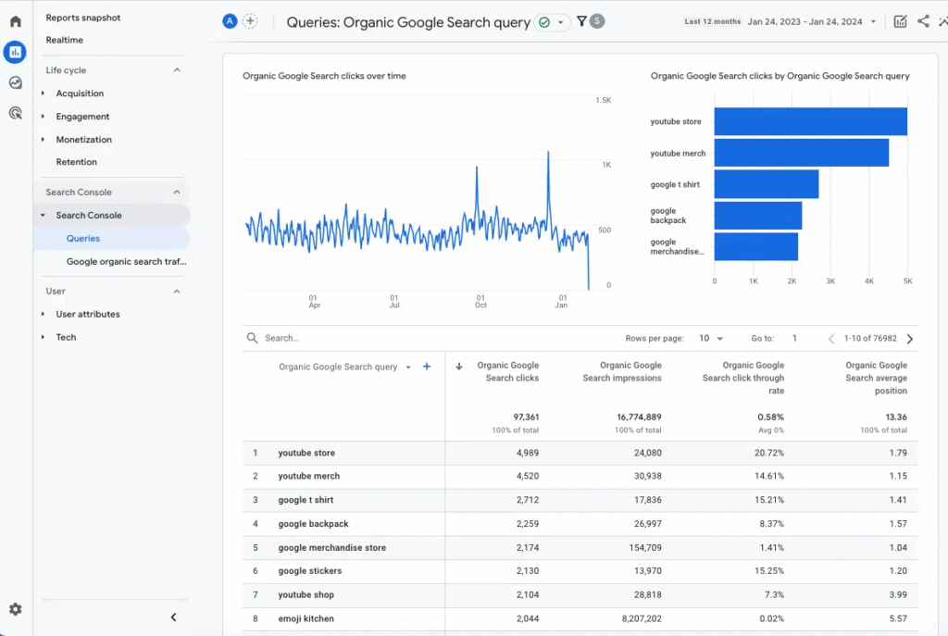Open the Explore icon in sidebar
The width and height of the screenshot is (948, 636).
(x=16, y=82)
